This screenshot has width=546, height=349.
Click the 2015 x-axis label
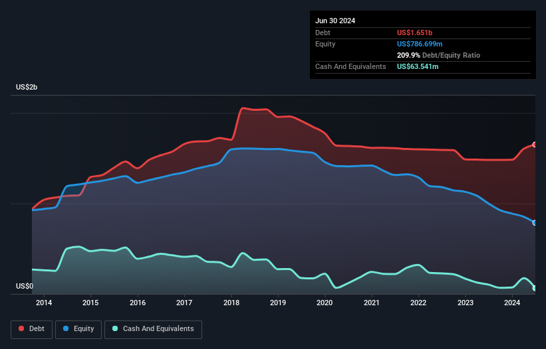(x=90, y=303)
